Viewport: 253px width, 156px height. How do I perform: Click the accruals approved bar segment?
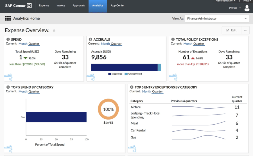124,67
